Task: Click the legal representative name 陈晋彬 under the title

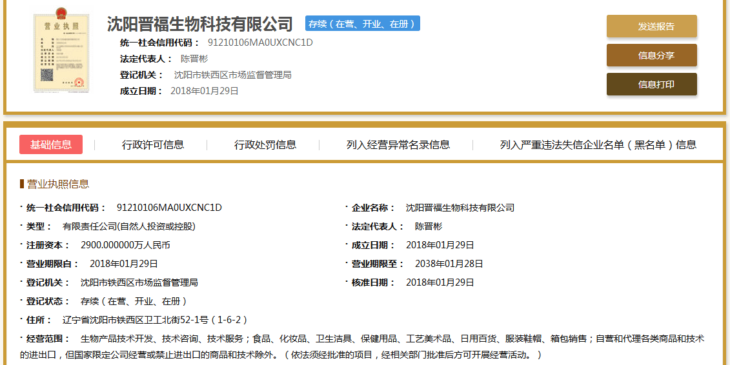Action: [x=194, y=59]
